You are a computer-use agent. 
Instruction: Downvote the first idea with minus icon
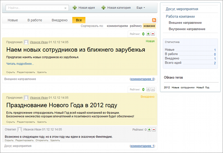tap(153, 34)
